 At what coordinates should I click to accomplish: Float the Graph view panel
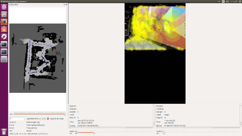click(64, 5)
